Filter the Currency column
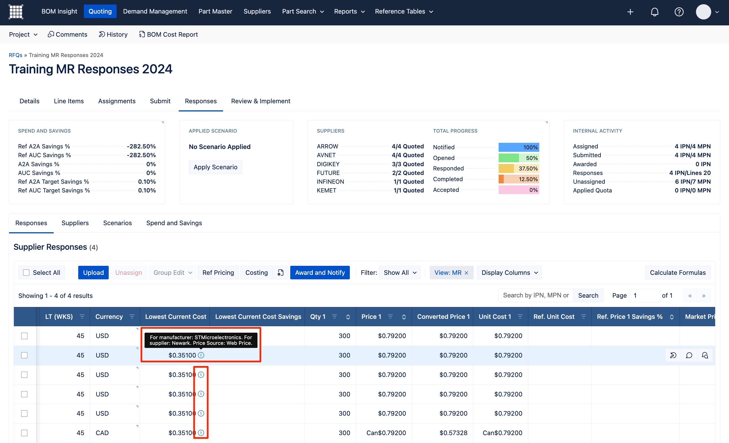 point(132,316)
